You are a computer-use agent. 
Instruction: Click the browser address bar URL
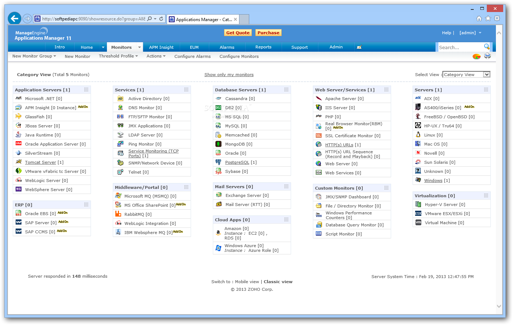click(x=94, y=19)
